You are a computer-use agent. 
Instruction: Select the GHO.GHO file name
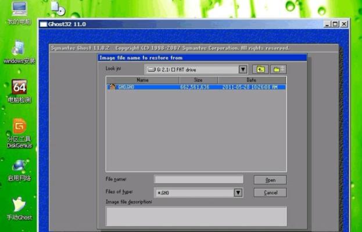click(x=126, y=87)
